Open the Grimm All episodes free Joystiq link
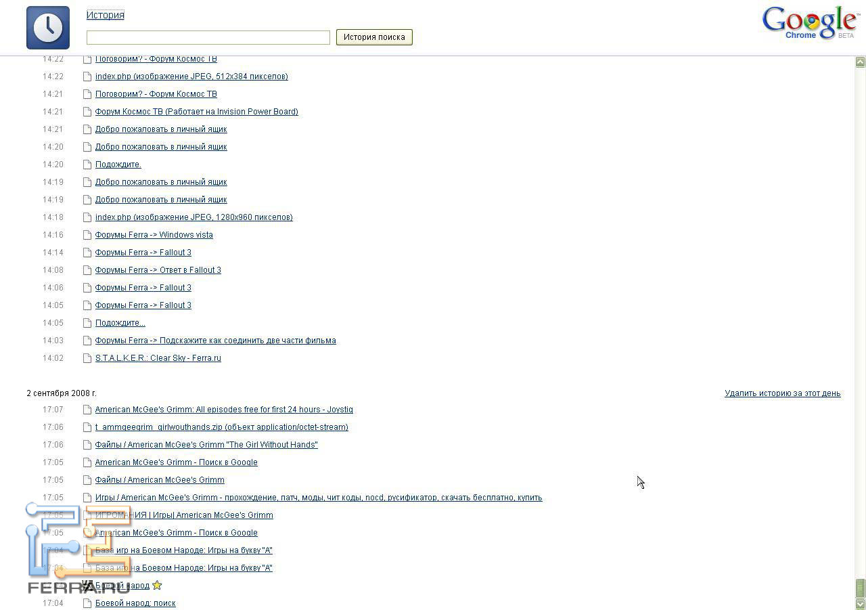866x610 pixels. pos(224,410)
